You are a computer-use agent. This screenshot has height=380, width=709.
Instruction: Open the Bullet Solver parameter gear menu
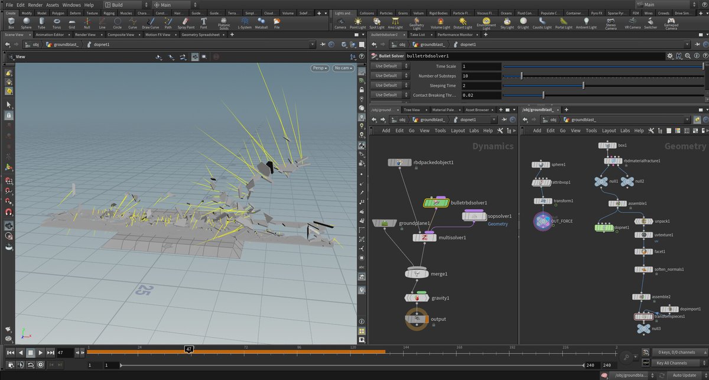[671, 56]
